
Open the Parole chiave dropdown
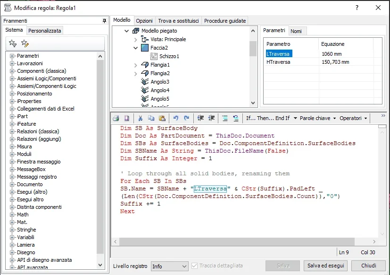318,118
